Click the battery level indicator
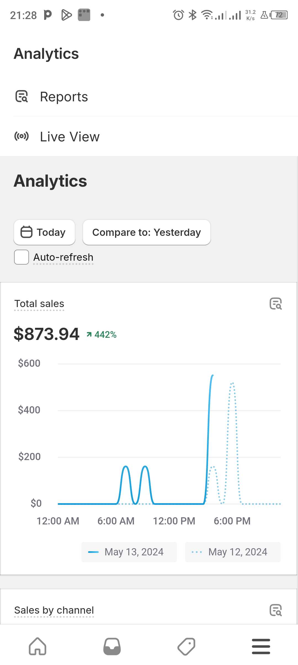The height and width of the screenshot is (665, 298). (279, 15)
